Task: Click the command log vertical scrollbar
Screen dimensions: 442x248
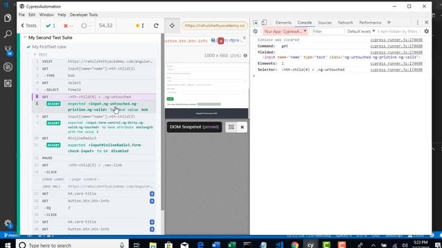Action: (162, 121)
